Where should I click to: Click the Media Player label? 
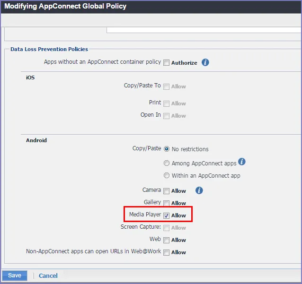(x=145, y=215)
